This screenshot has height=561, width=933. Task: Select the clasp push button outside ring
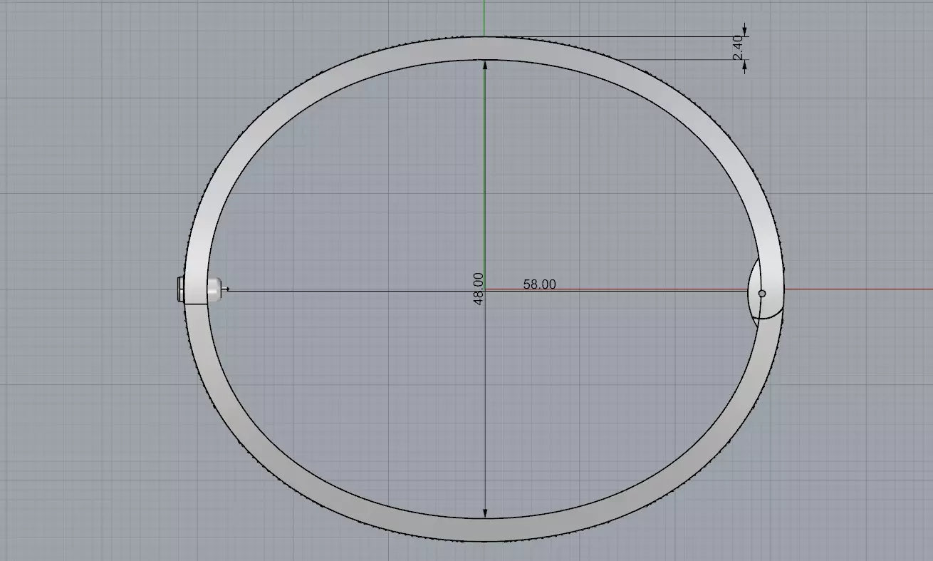click(x=179, y=291)
